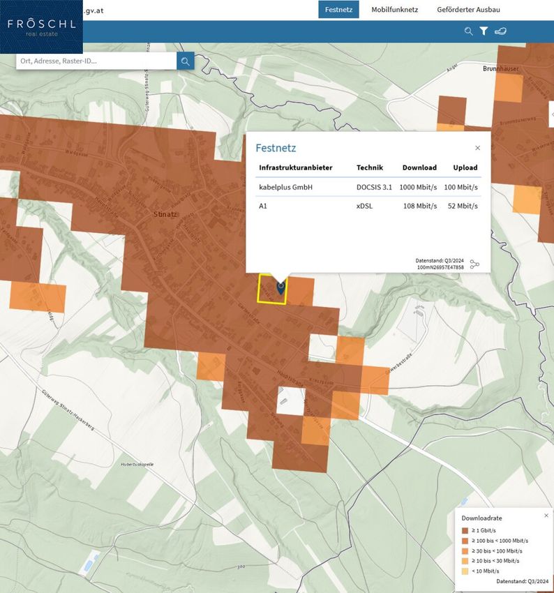Click the map region icon in the toolbar
This screenshot has height=593, width=554.
pyautogui.click(x=500, y=31)
